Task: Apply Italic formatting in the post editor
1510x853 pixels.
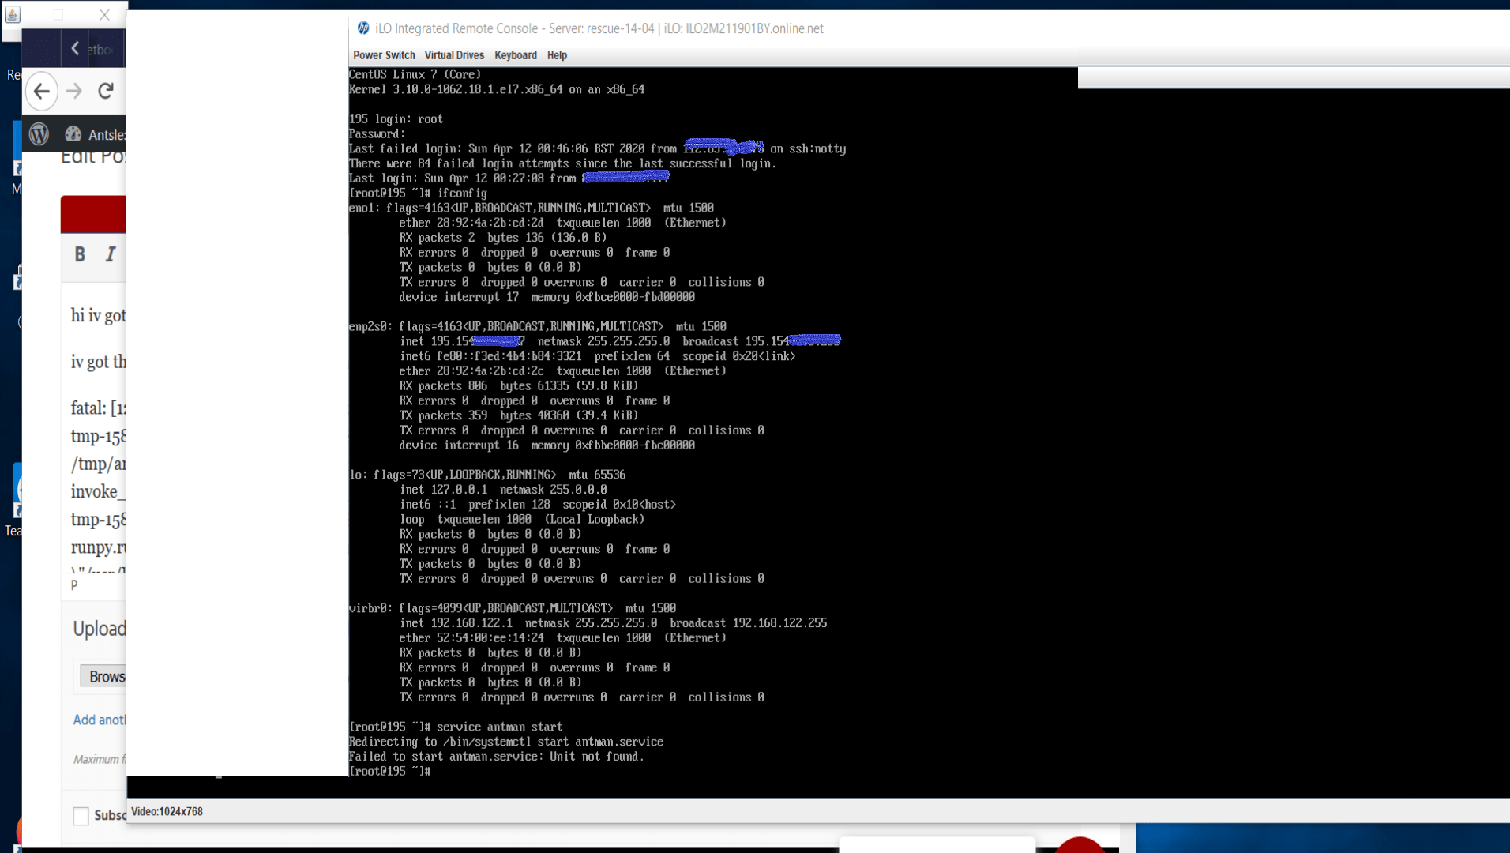Action: click(x=111, y=254)
